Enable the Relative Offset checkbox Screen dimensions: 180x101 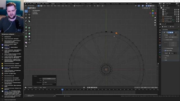[x=165, y=40]
